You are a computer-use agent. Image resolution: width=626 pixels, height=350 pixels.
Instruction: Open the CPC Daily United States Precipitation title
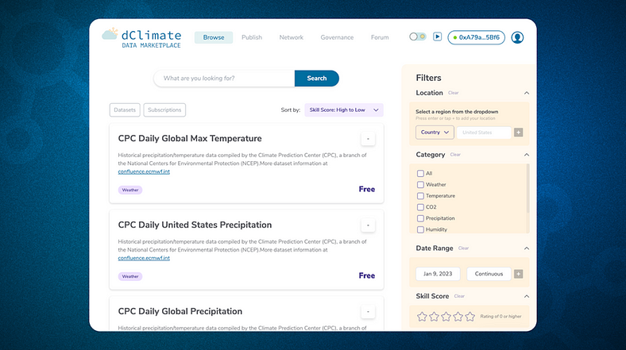click(195, 225)
